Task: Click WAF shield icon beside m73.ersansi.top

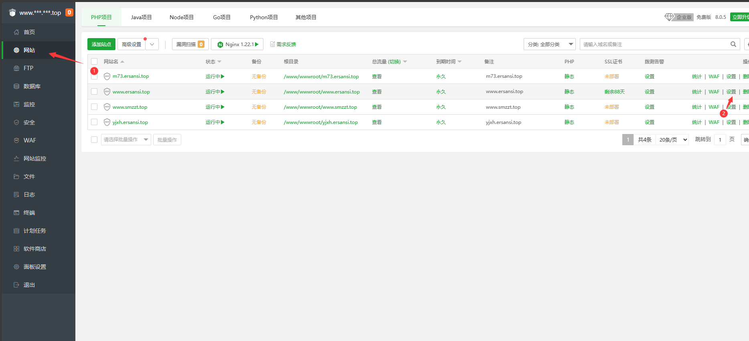Action: pyautogui.click(x=107, y=76)
